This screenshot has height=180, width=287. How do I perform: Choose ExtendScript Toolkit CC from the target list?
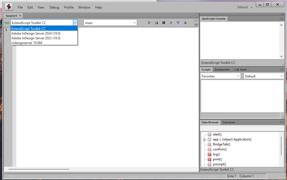click(44, 28)
